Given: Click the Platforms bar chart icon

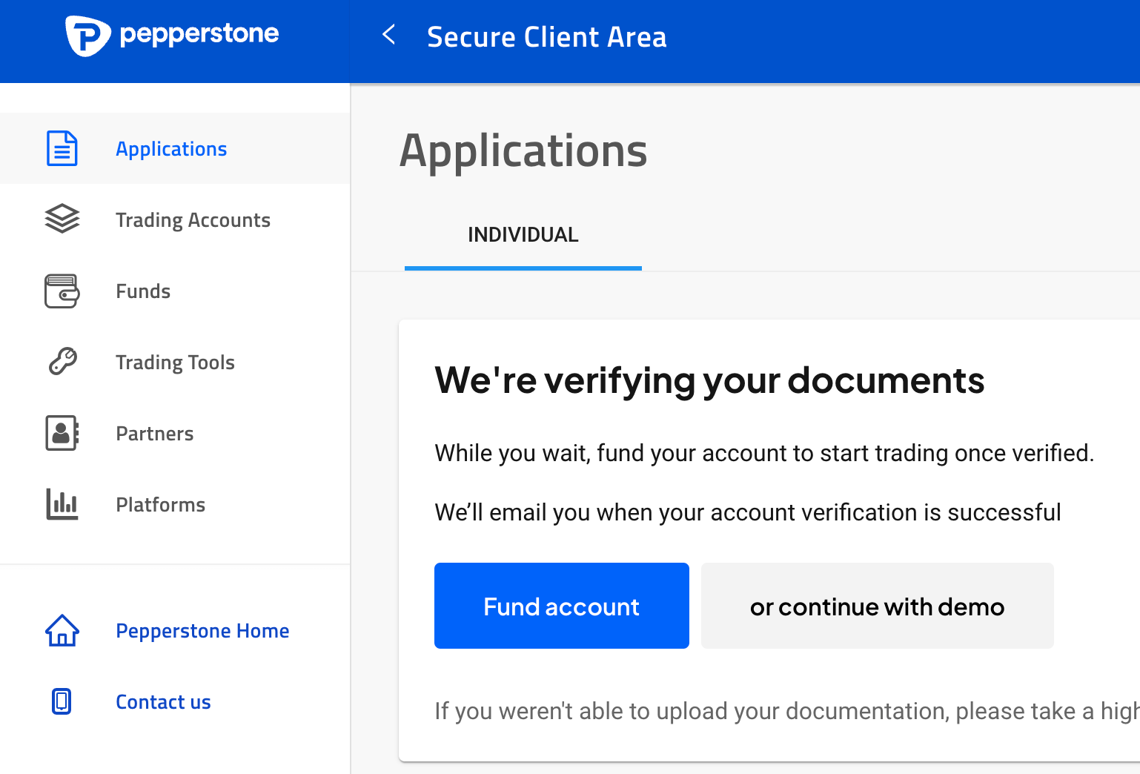Looking at the screenshot, I should [x=62, y=504].
